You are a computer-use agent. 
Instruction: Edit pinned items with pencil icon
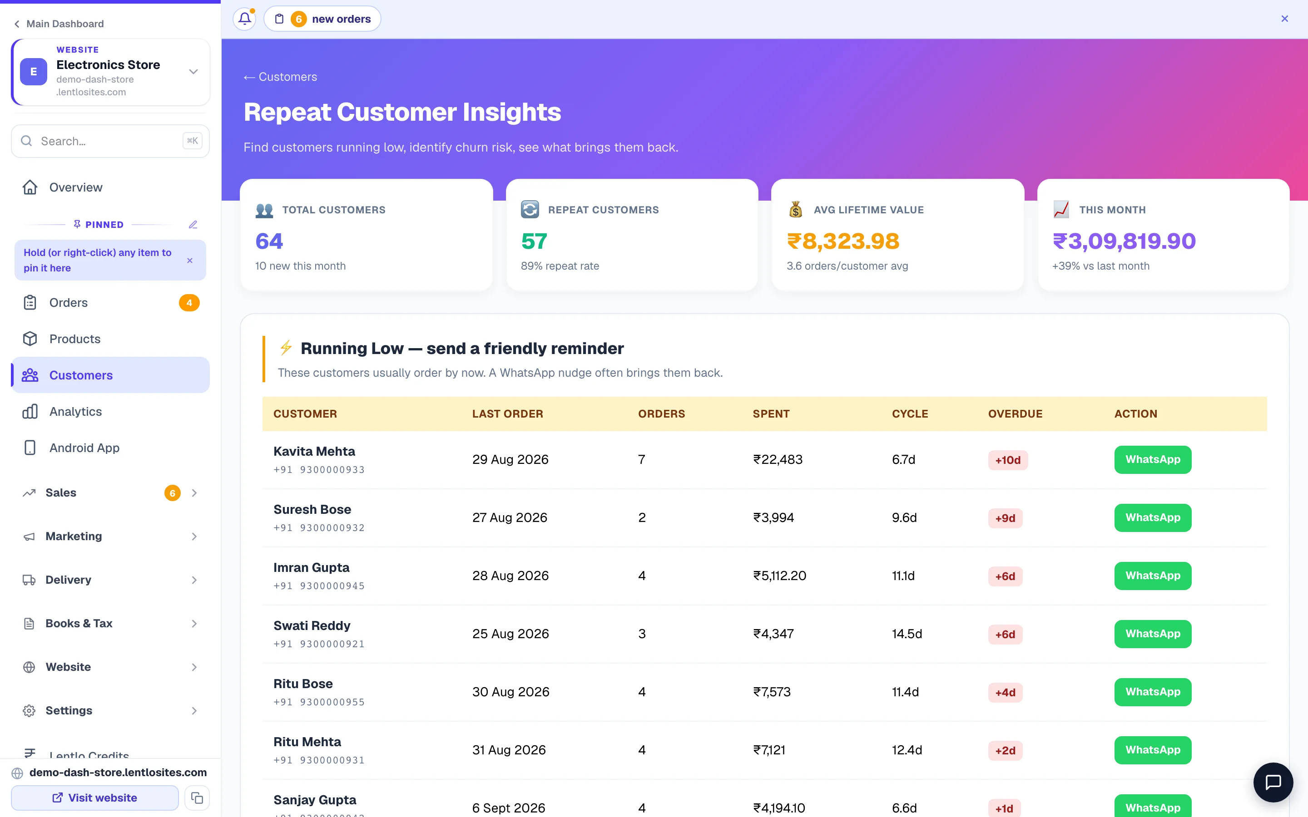193,225
